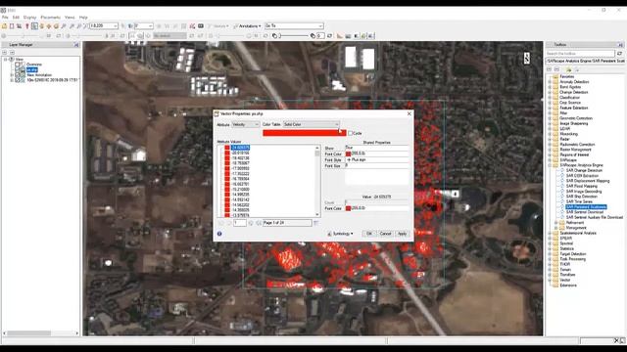Open the File menu

(5, 18)
